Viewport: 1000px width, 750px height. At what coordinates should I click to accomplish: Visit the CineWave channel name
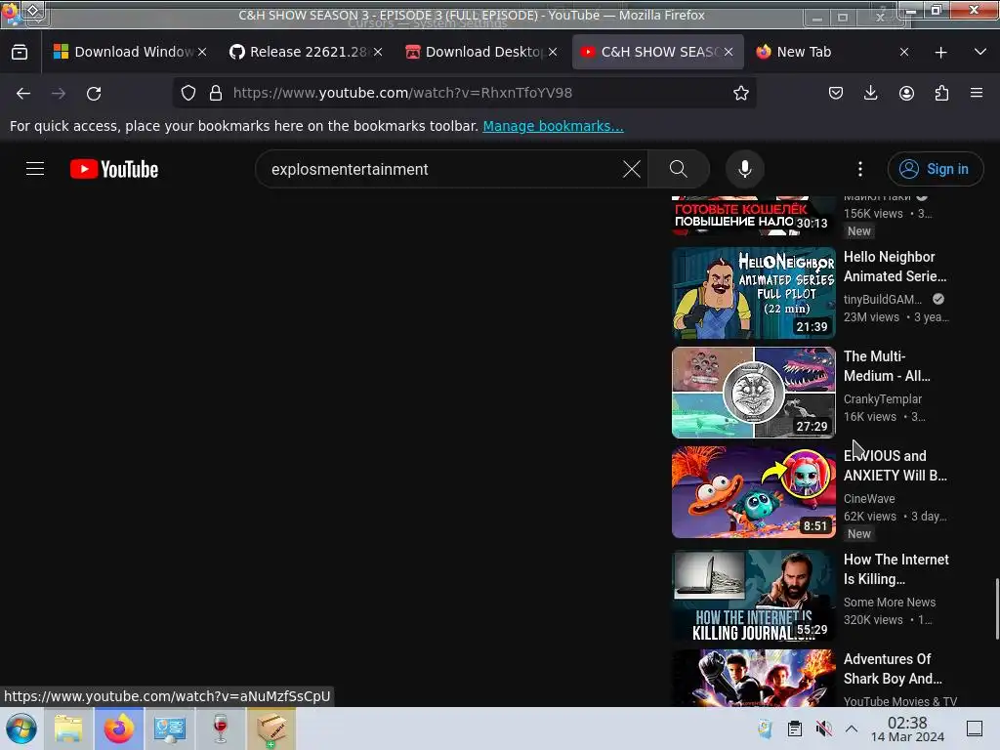click(869, 498)
